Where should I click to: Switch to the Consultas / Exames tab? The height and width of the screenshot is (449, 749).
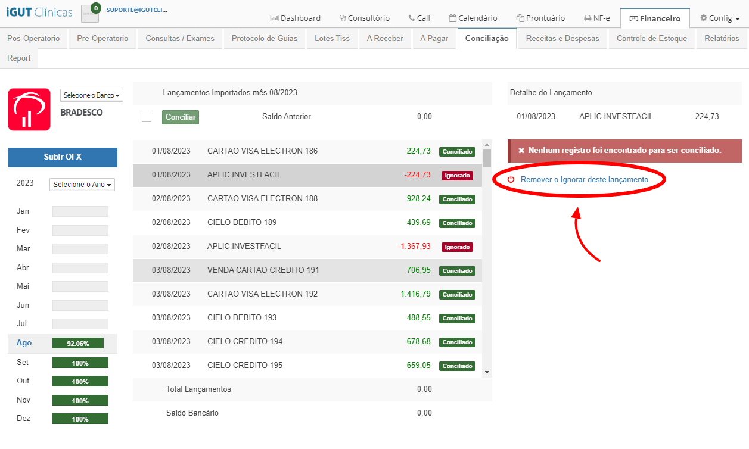(180, 38)
